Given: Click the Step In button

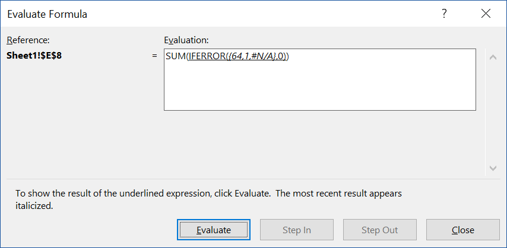Looking at the screenshot, I should coord(297,230).
